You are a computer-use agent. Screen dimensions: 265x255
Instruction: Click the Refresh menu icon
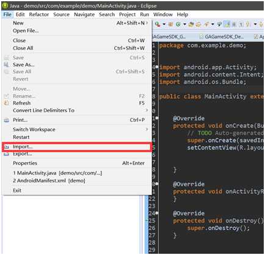pos(7,103)
